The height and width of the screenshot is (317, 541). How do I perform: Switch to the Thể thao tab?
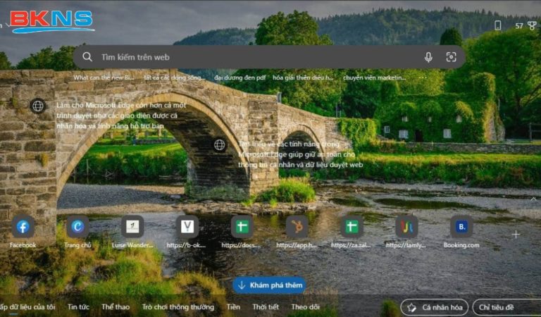(116, 306)
